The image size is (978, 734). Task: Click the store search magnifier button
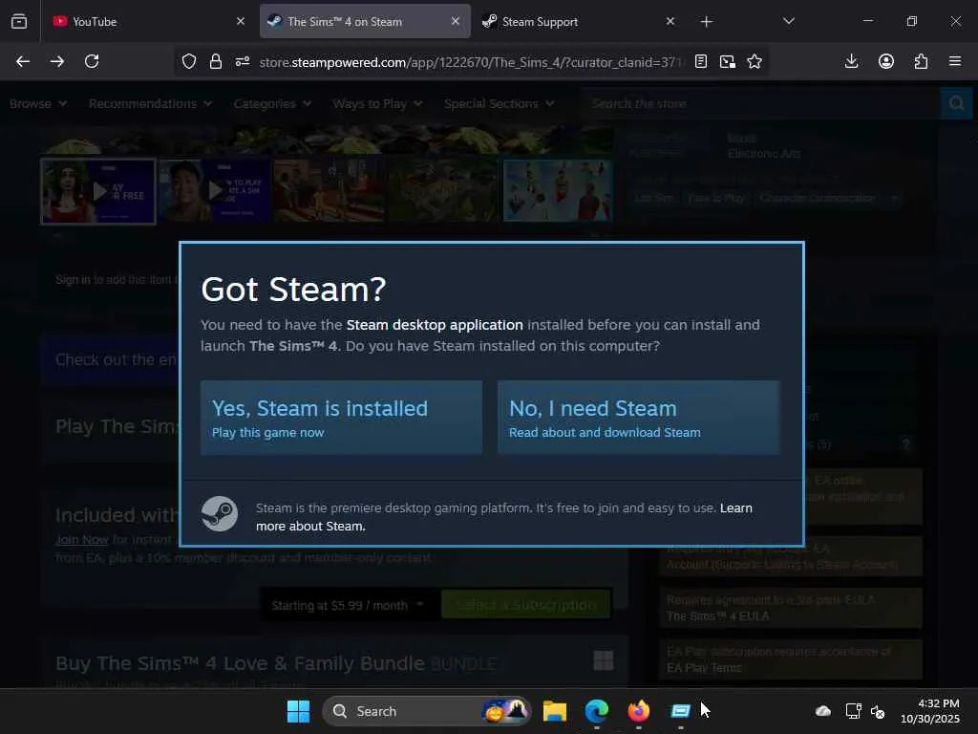click(x=956, y=103)
